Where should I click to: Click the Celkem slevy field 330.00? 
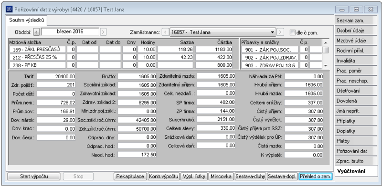[216, 128]
